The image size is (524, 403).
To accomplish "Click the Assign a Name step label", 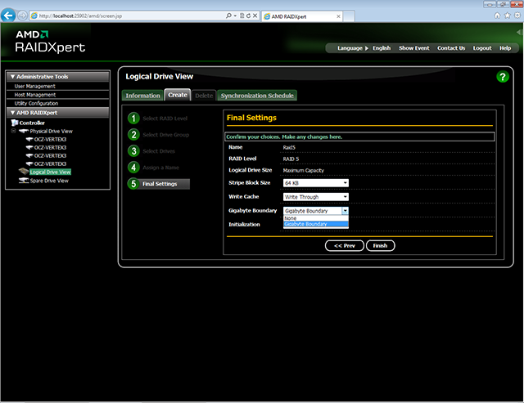I will pos(160,168).
